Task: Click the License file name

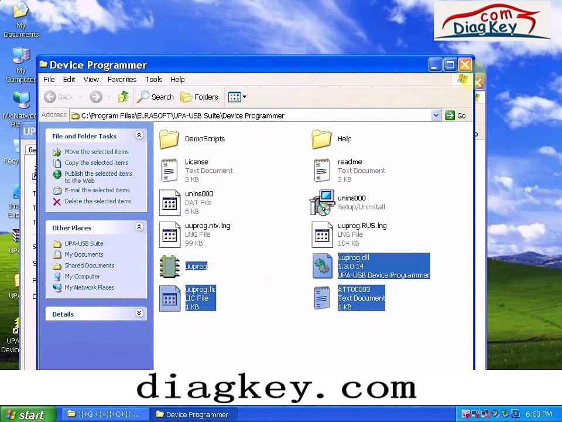Action: click(x=197, y=162)
